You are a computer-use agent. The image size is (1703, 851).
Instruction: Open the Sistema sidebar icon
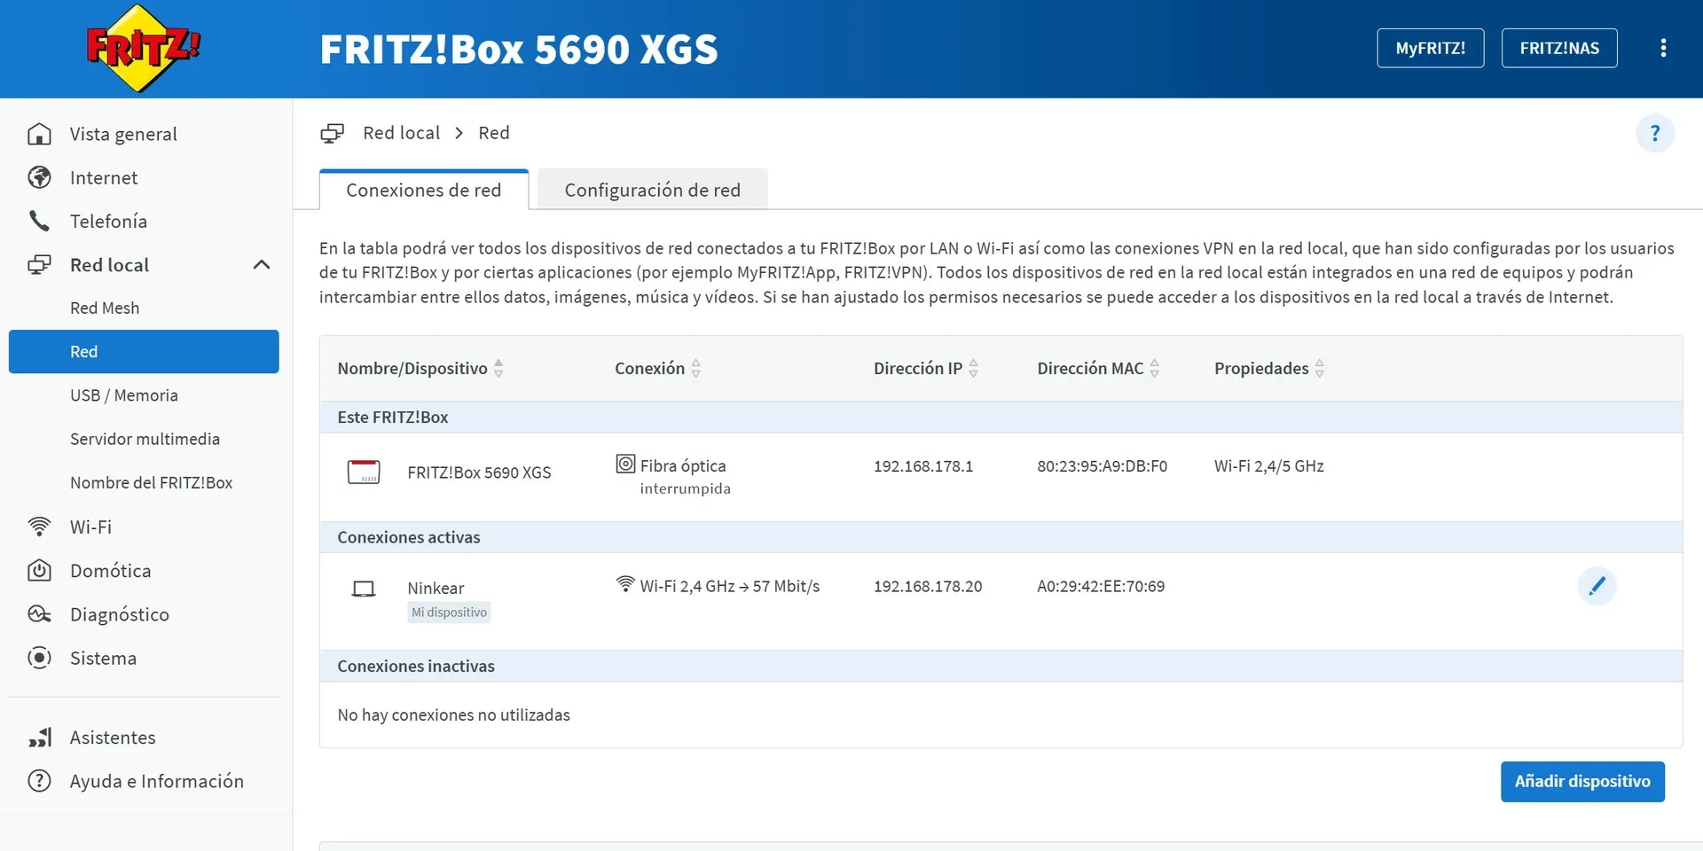pos(40,658)
